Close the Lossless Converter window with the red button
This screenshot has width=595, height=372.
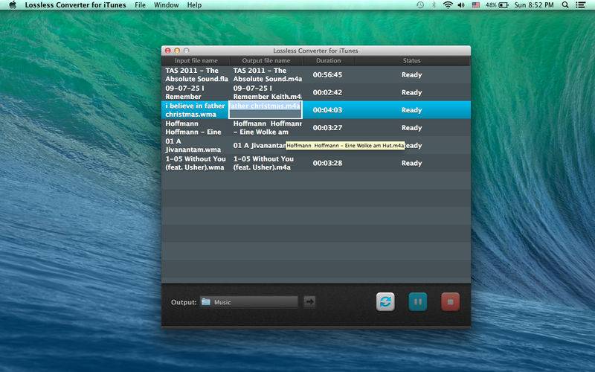pyautogui.click(x=168, y=51)
